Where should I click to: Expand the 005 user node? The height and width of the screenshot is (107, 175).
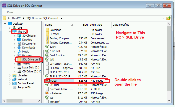click(10, 28)
